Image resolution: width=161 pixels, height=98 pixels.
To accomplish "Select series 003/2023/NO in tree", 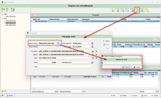I will [x=11, y=21].
